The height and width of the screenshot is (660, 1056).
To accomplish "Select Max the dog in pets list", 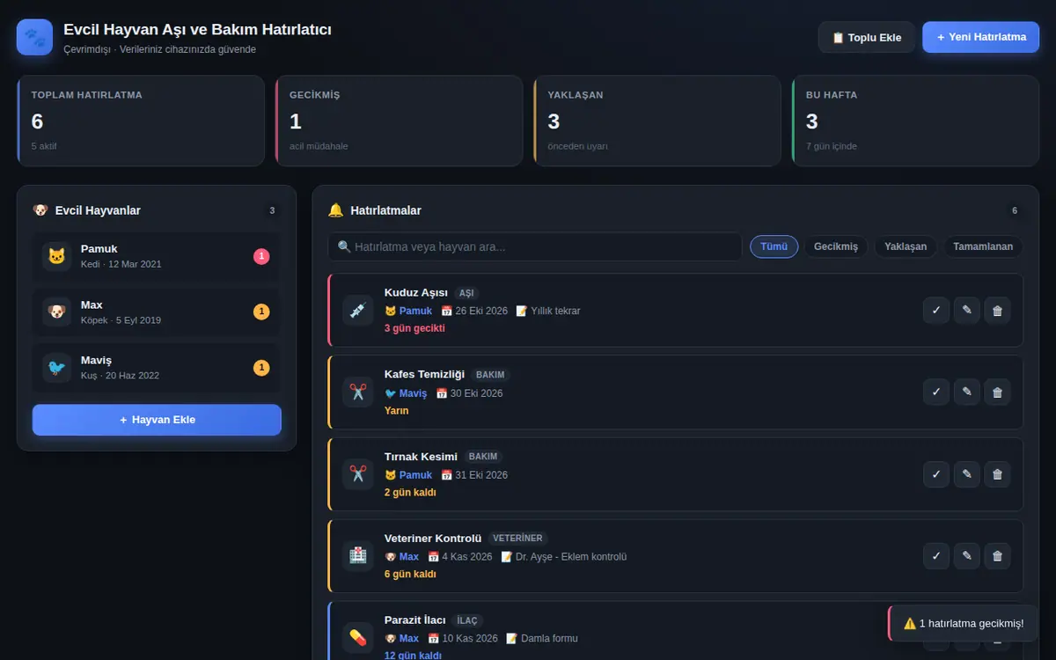I will point(157,312).
